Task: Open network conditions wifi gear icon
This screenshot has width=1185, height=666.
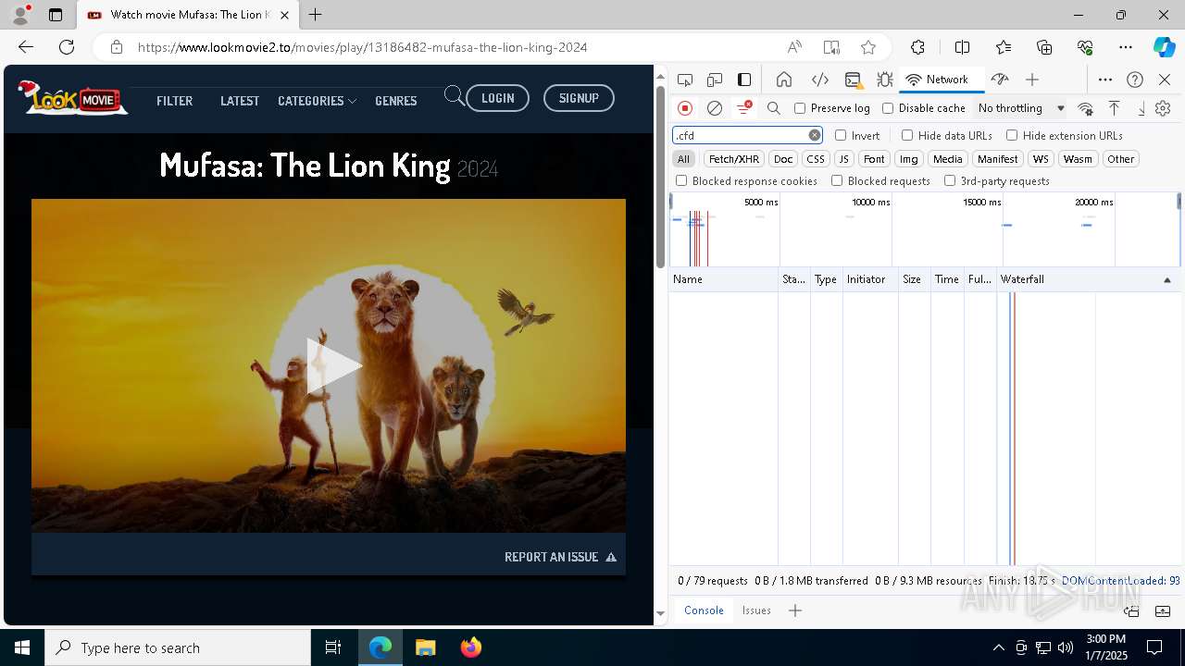Action: click(1086, 108)
